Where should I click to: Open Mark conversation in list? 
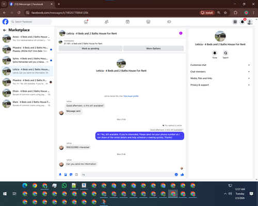tap(27, 104)
